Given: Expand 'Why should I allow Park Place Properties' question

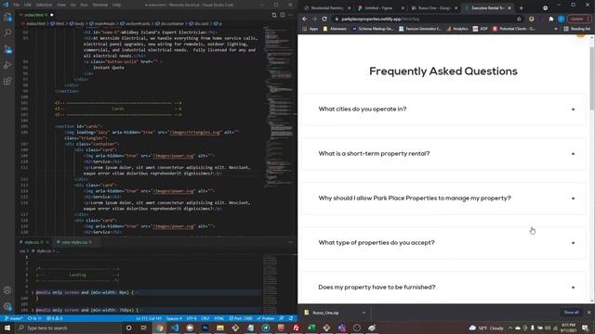Looking at the screenshot, I should [x=443, y=199].
